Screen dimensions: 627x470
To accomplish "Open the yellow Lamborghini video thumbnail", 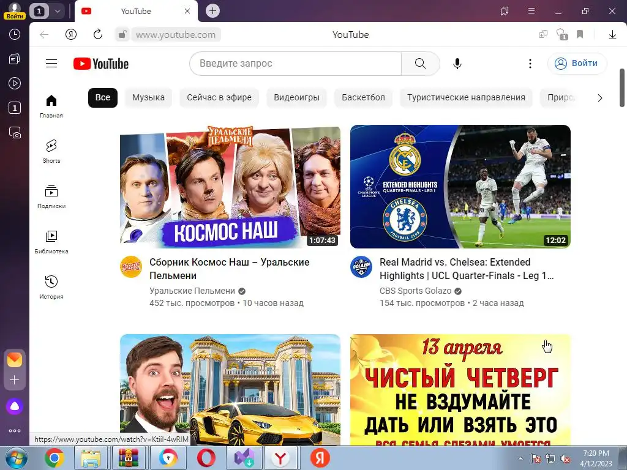I will pyautogui.click(x=230, y=390).
